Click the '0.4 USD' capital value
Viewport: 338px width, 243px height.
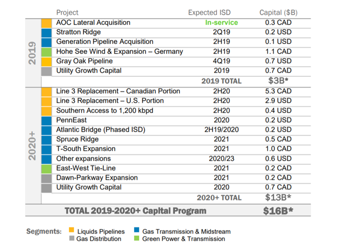[278, 111]
